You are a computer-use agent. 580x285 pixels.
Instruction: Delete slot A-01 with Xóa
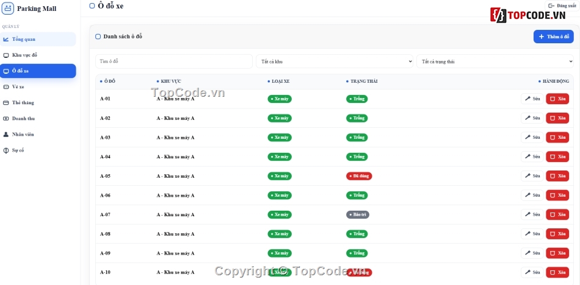(557, 99)
